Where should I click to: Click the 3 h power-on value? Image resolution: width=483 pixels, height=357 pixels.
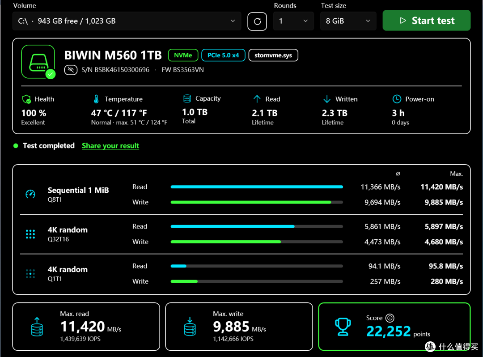pos(398,113)
